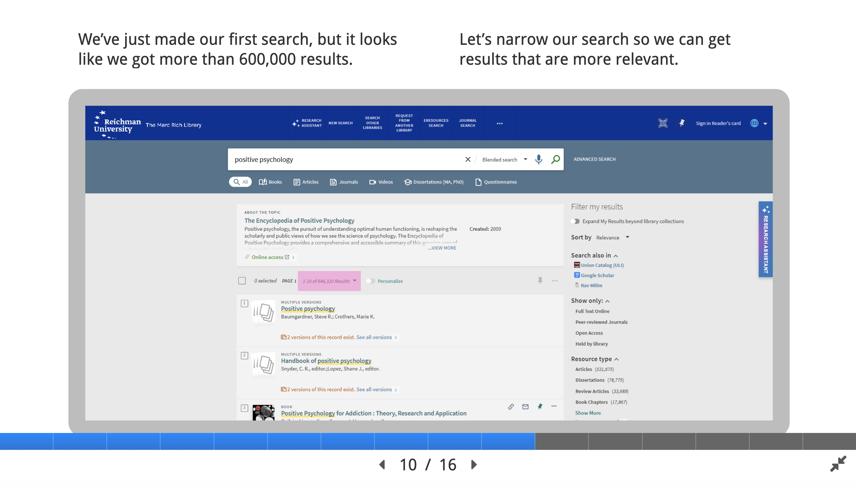Check the select-all results checkbox
Screen dimensions: 856x487
[x=242, y=281]
